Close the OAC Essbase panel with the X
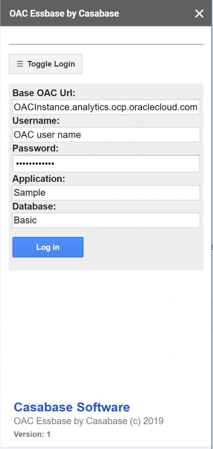Image resolution: width=213 pixels, height=449 pixels. pos(199,13)
